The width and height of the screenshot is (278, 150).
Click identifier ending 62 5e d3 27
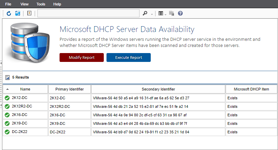point(158,98)
